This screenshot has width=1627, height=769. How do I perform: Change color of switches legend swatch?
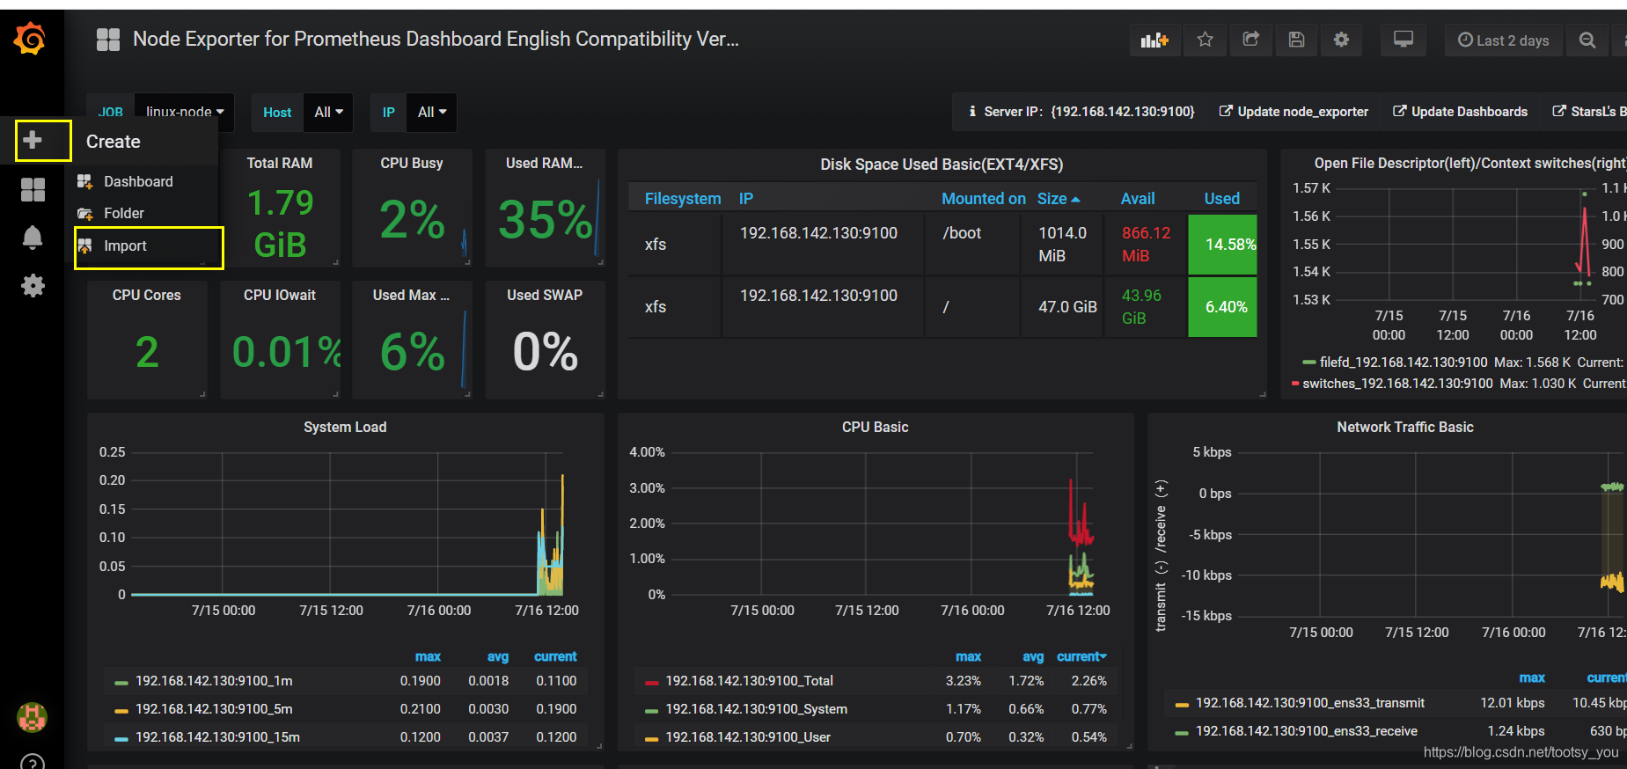tap(1295, 384)
